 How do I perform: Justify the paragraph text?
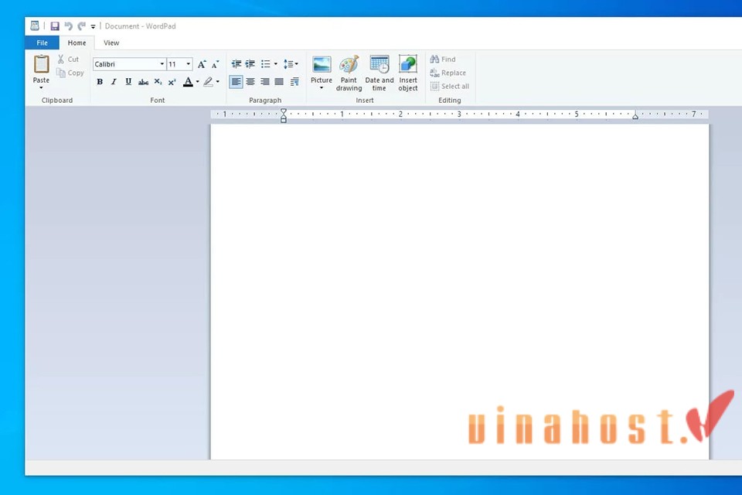tap(279, 82)
